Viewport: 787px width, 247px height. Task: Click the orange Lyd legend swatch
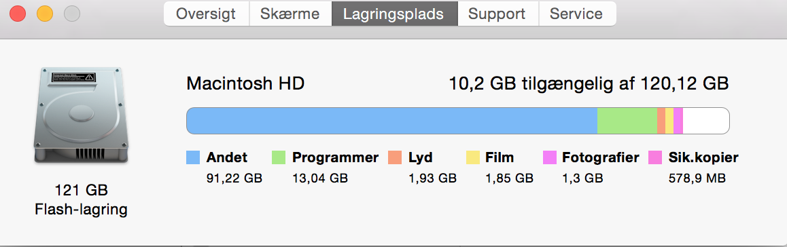point(395,158)
